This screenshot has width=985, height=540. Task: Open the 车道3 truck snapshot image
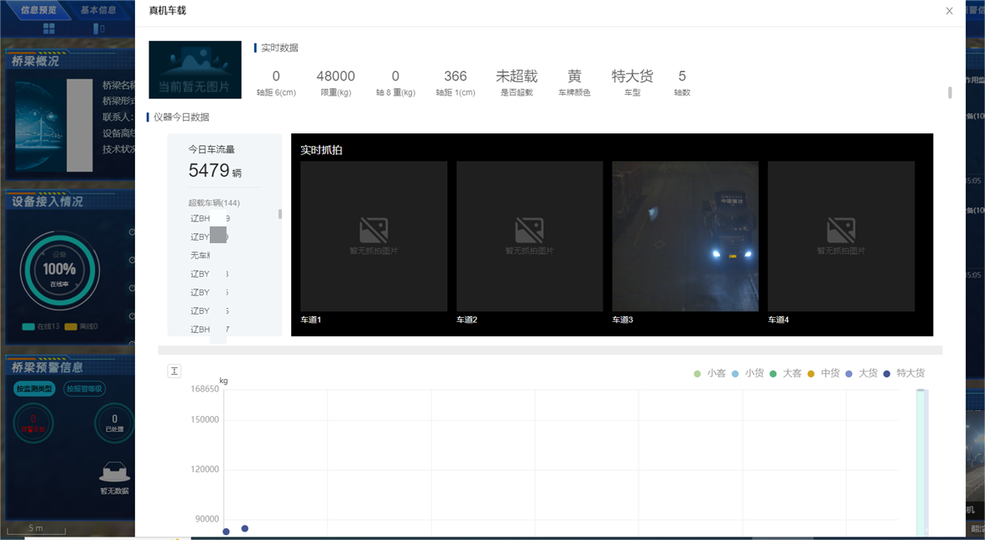coord(685,236)
